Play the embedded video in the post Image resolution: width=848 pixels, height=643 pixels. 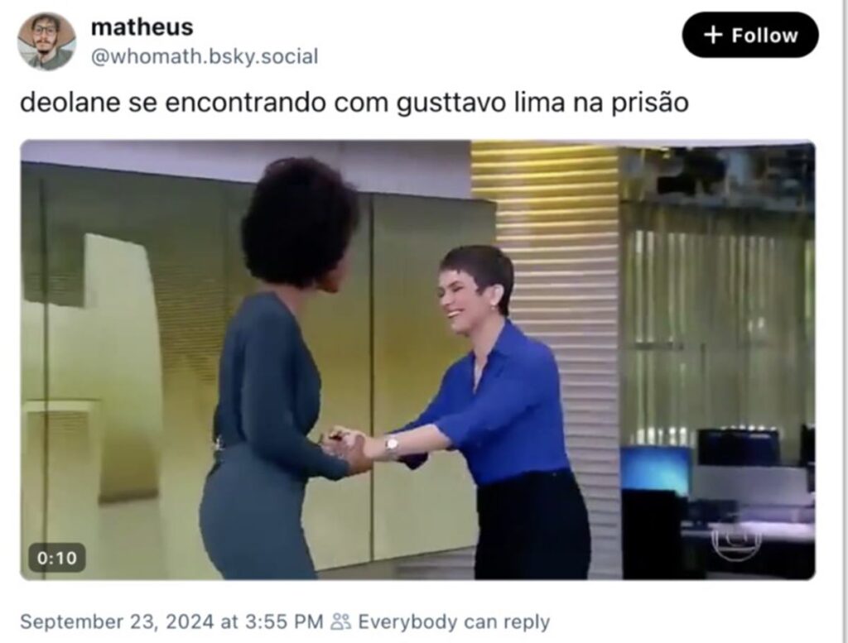(417, 360)
